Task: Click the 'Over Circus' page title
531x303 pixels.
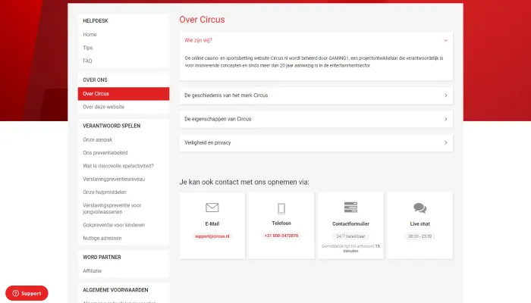Action: pos(202,20)
